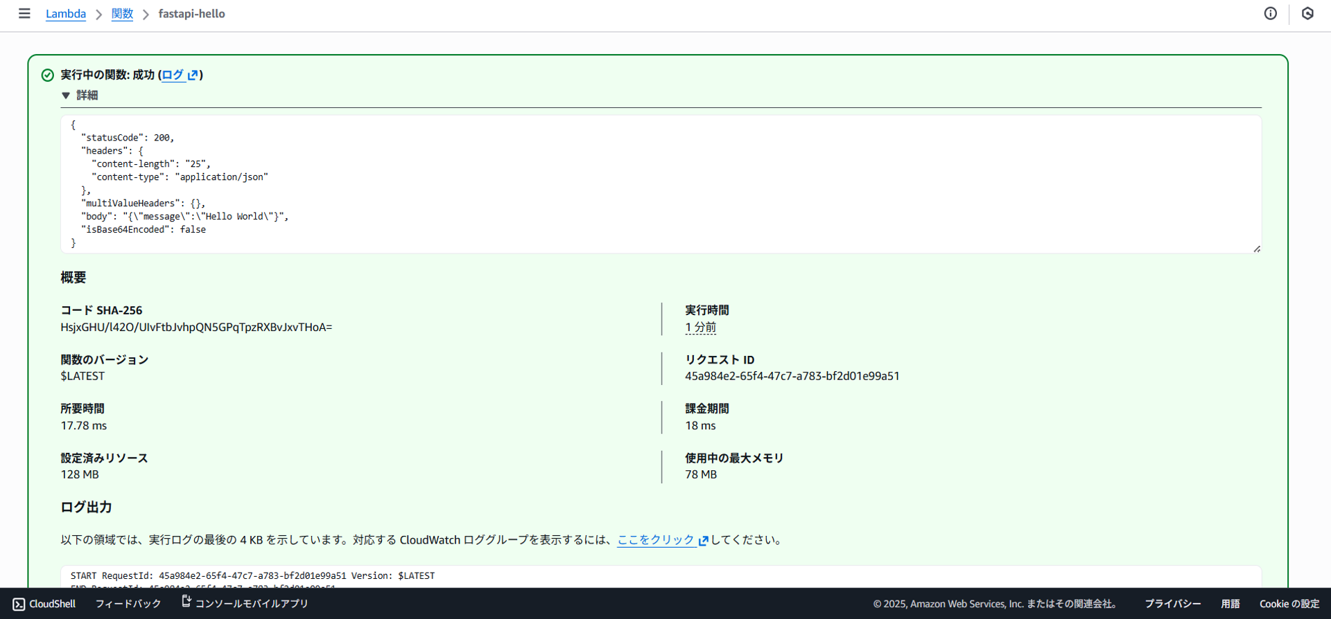
Task: Click external icon after ここをクリック
Action: (703, 540)
